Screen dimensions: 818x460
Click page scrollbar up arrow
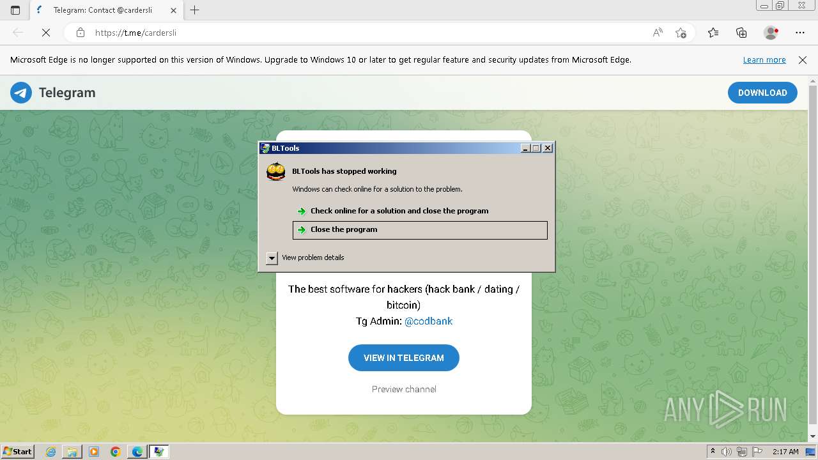pyautogui.click(x=813, y=80)
